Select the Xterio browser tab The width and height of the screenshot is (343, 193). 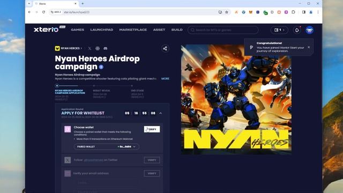(x=56, y=4)
